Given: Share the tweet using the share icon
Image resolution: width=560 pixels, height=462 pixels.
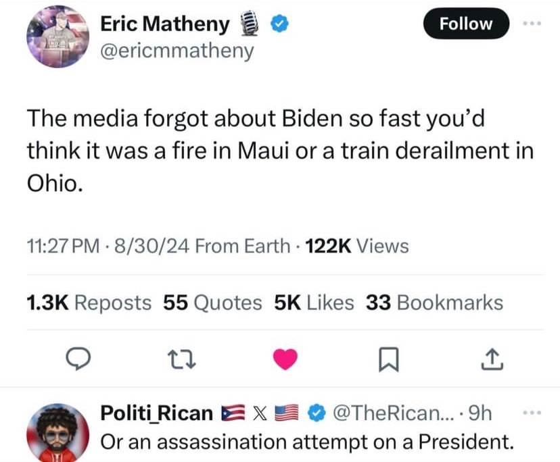Looking at the screenshot, I should 491,359.
